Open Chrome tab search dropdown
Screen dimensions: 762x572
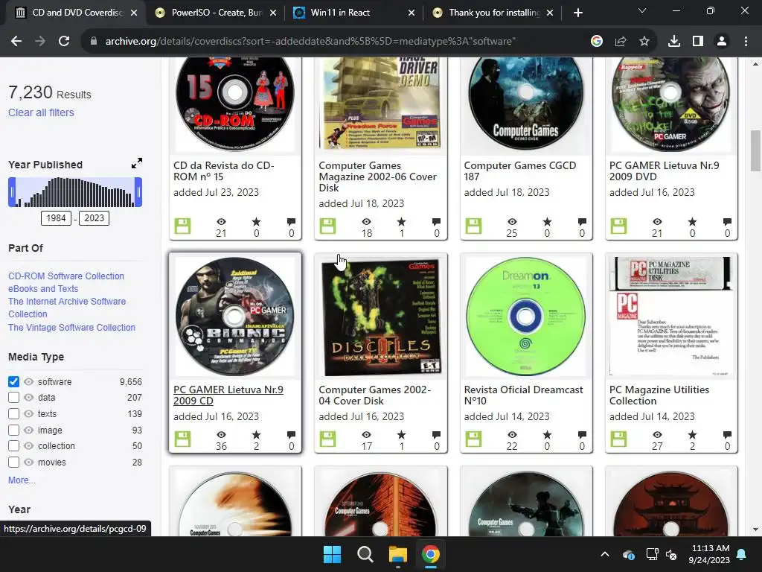click(642, 10)
